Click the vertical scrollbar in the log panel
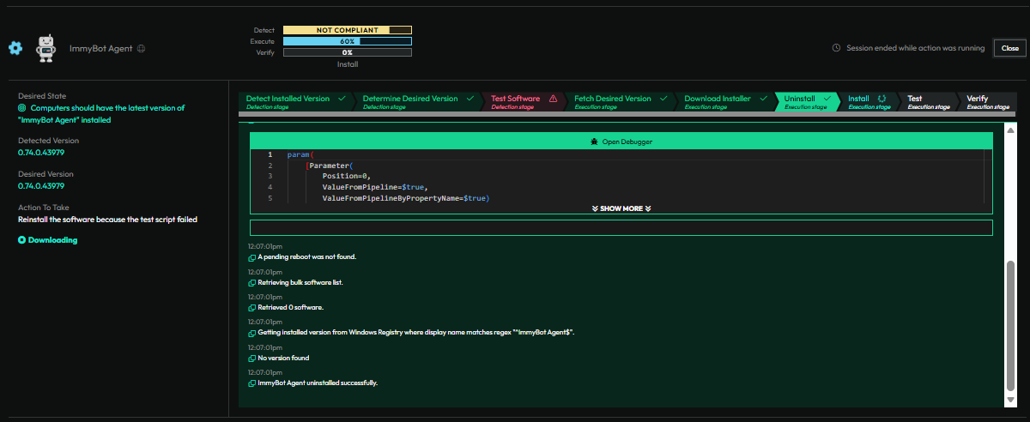Viewport: 1030px width, 422px height. pos(1010,326)
